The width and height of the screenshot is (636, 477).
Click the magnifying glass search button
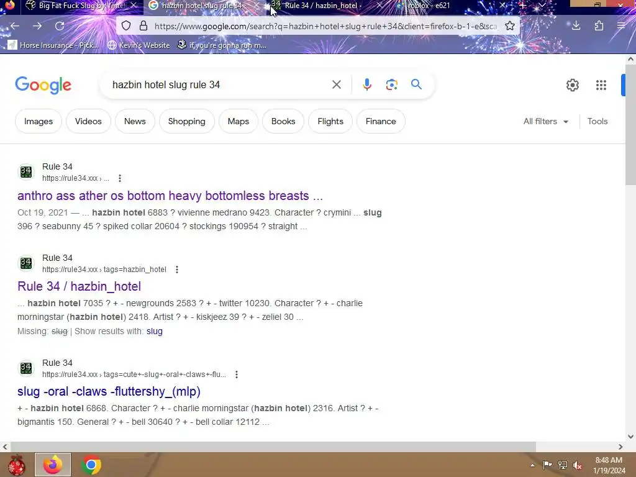click(416, 84)
